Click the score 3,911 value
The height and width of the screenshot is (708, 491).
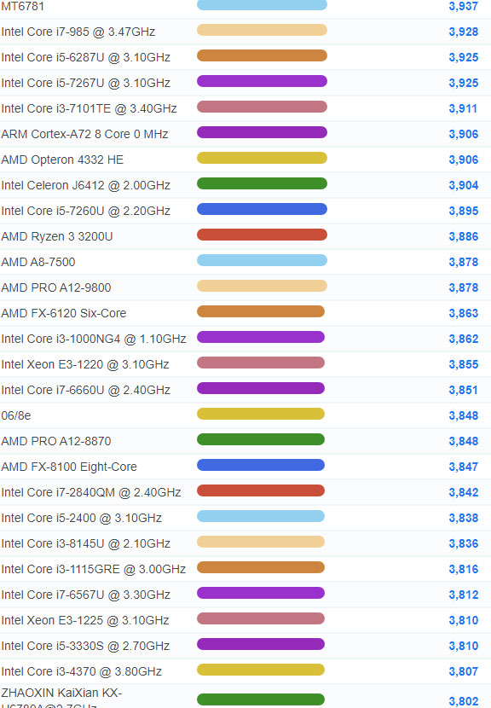point(463,109)
